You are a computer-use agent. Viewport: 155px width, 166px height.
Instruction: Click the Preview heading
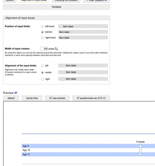(8, 93)
